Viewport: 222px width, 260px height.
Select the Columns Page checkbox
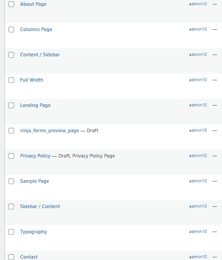11,30
